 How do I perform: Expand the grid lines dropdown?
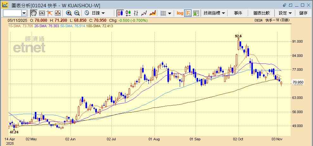(x=170, y=13)
